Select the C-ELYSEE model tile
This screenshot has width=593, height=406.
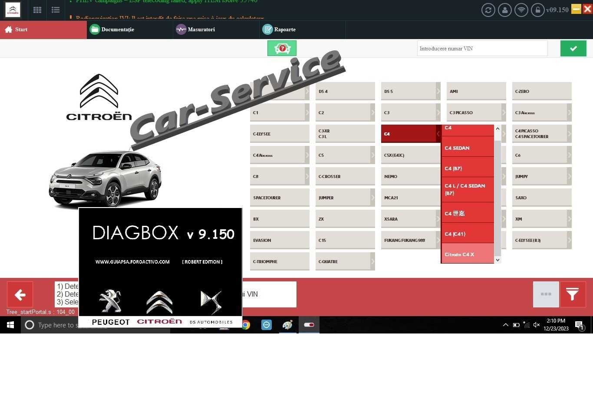click(x=280, y=134)
